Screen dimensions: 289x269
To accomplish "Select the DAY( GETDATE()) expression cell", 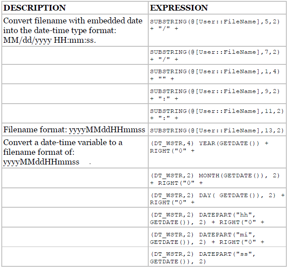I will 218,198.
